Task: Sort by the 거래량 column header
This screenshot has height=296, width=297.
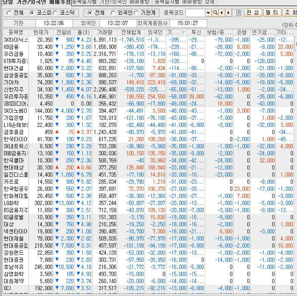Action: (x=104, y=33)
